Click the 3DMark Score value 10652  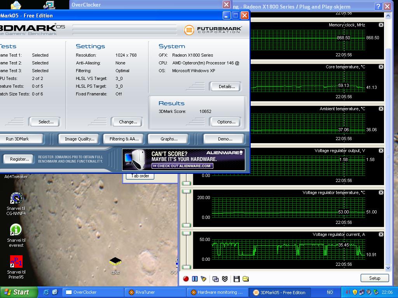pyautogui.click(x=205, y=111)
